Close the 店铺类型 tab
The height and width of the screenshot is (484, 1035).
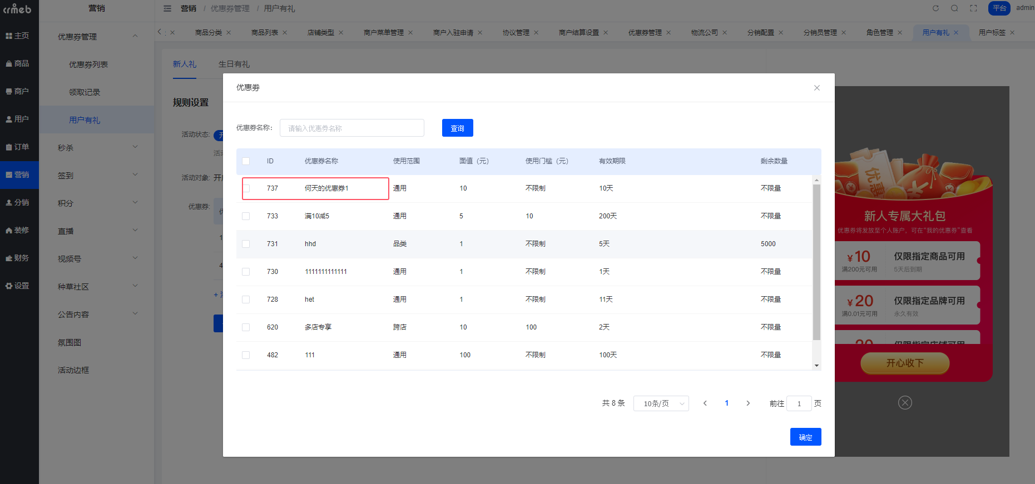341,33
